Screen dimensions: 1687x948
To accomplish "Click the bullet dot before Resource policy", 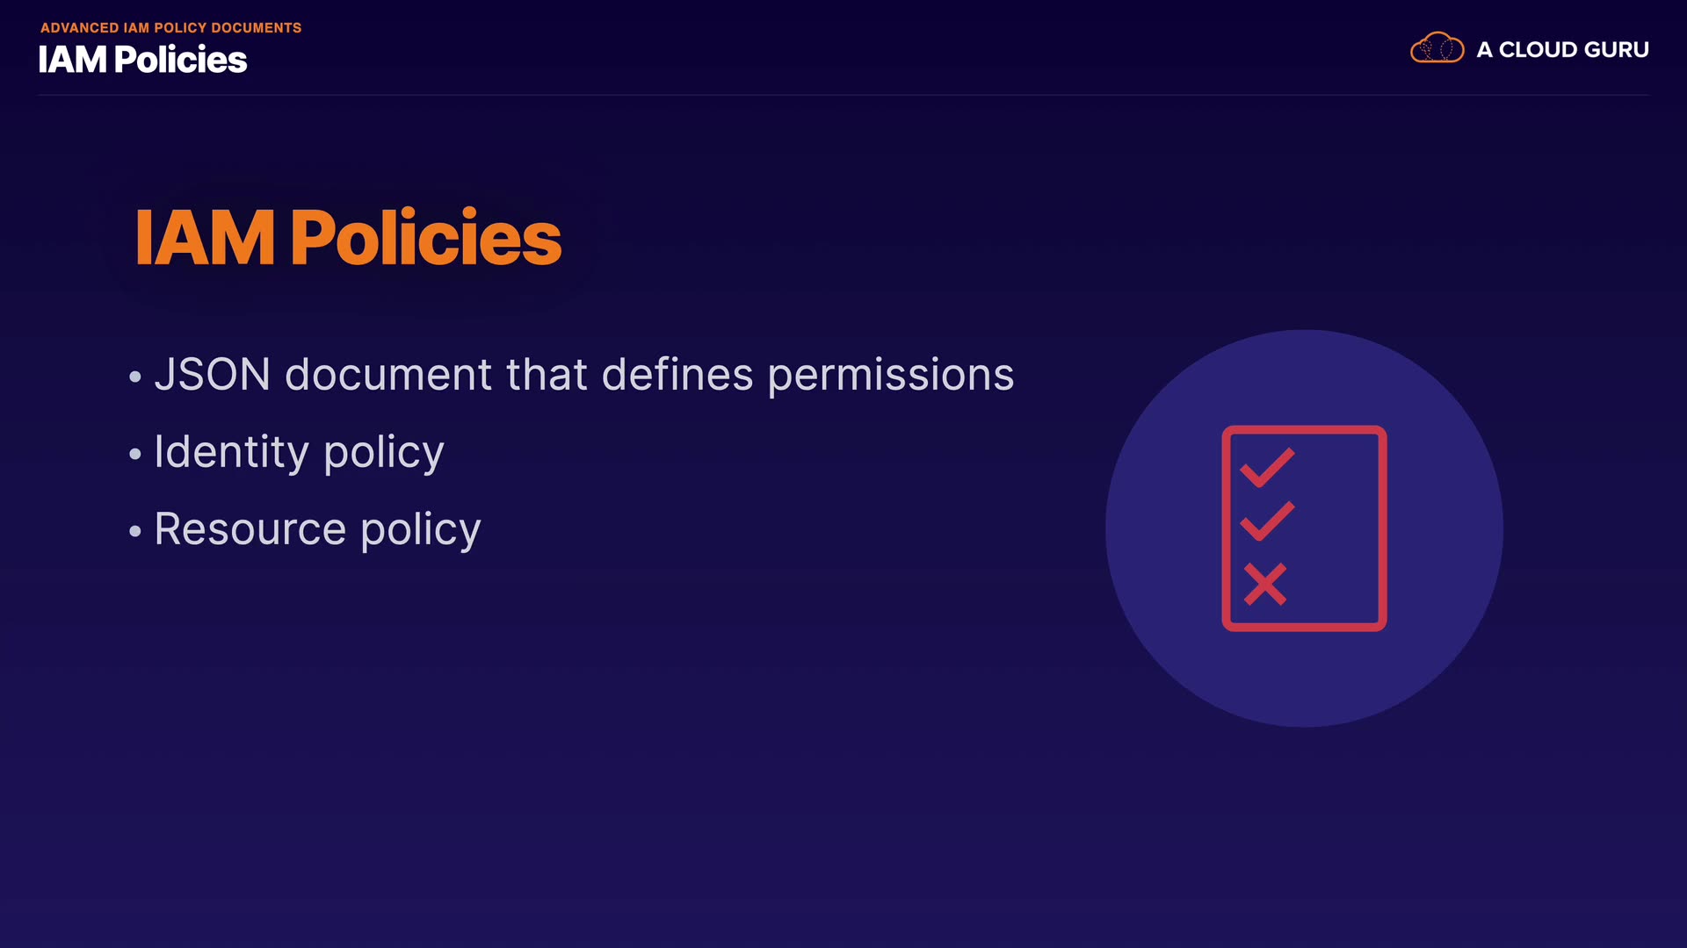I will [x=134, y=531].
